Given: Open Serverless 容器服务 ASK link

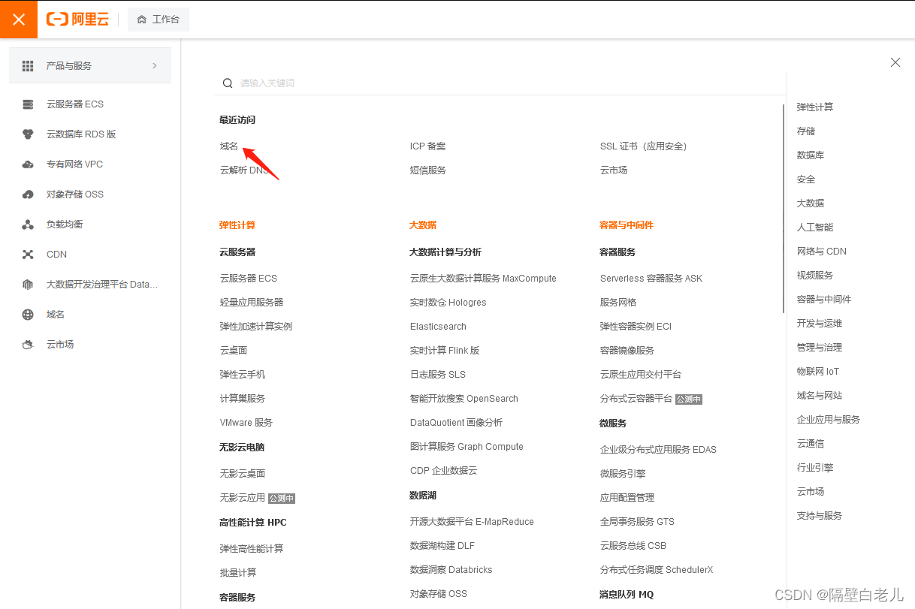Looking at the screenshot, I should pos(651,279).
